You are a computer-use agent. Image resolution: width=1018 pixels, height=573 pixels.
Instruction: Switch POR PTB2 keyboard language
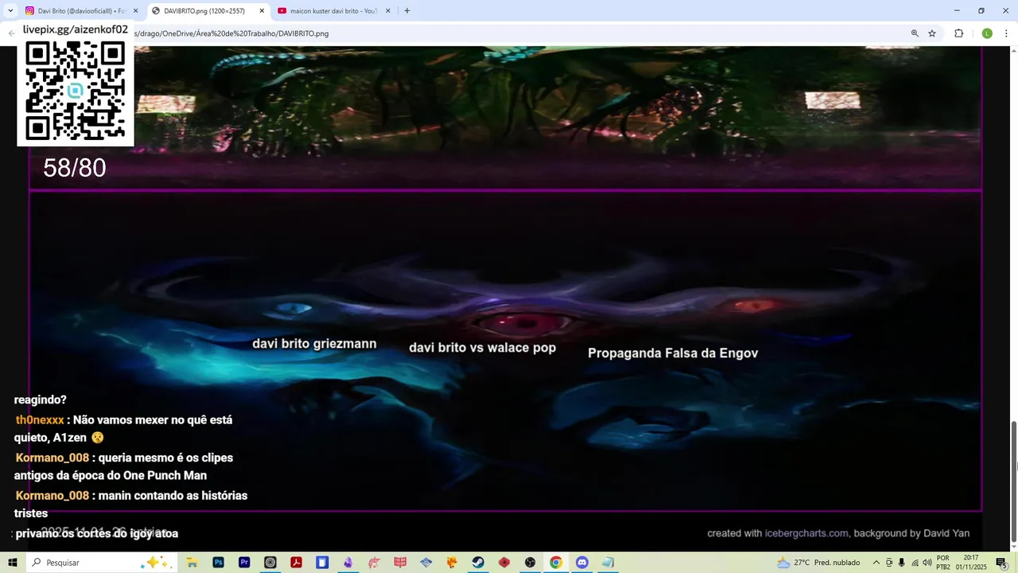pyautogui.click(x=943, y=563)
